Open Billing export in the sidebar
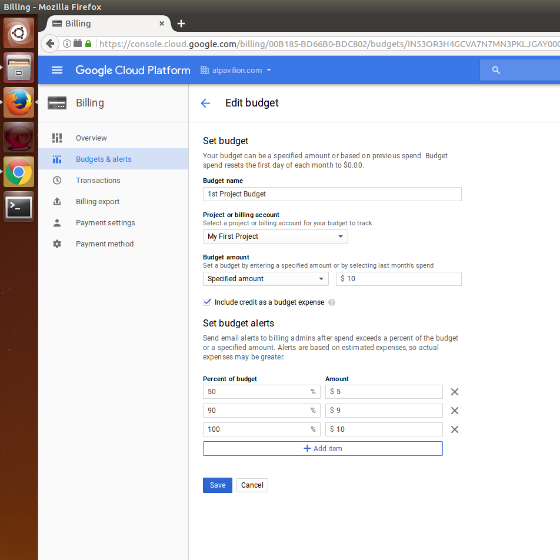Viewport: 560px width, 560px height. [113, 201]
